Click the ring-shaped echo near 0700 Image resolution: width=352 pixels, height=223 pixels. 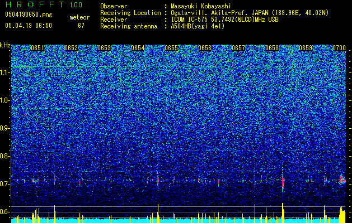[342, 180]
